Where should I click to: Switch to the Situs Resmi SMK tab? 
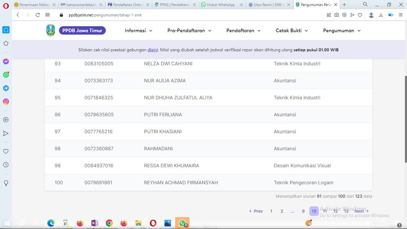[x=269, y=5]
